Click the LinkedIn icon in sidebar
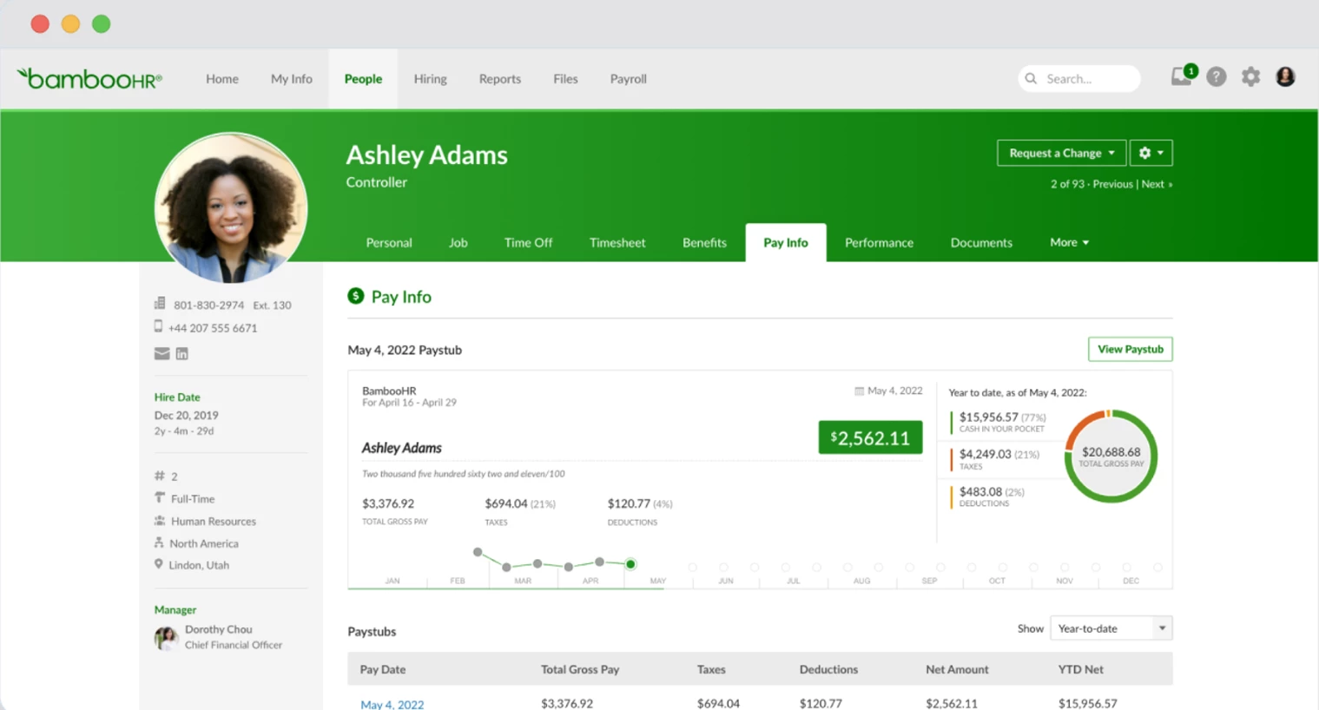This screenshot has height=710, width=1319. pyautogui.click(x=181, y=353)
